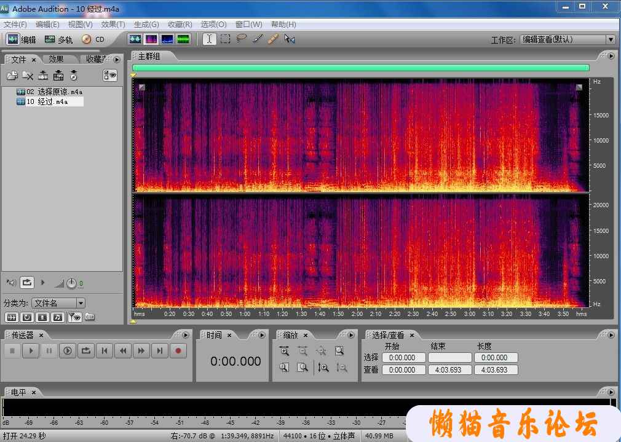Image resolution: width=621 pixels, height=442 pixels.
Task: Select the Scrub tool with speaker cursor
Action: point(290,39)
